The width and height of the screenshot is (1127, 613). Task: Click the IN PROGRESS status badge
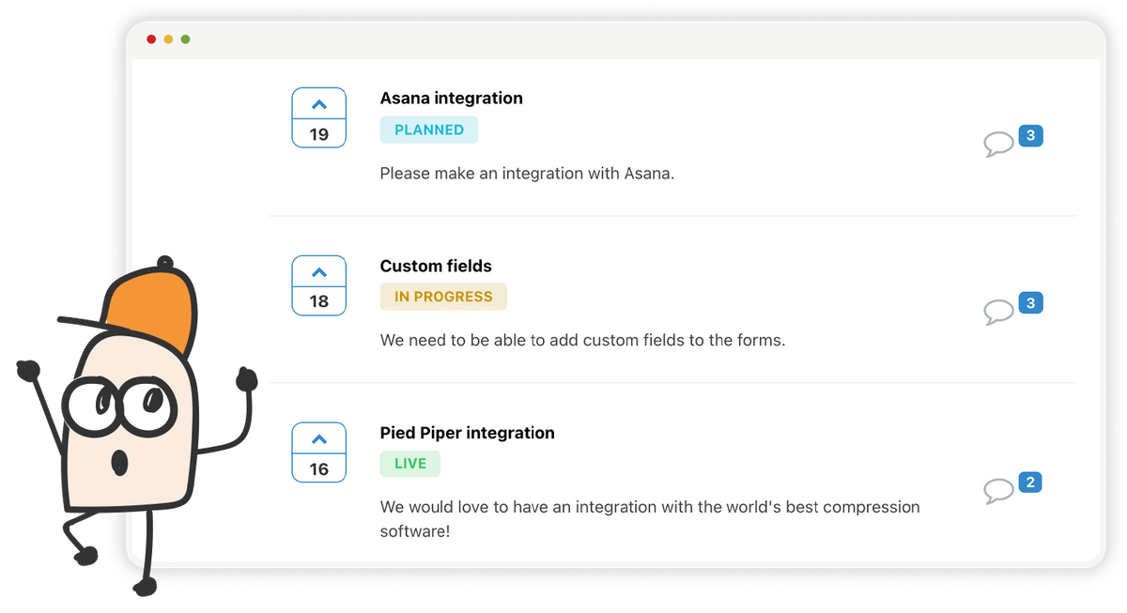(443, 297)
